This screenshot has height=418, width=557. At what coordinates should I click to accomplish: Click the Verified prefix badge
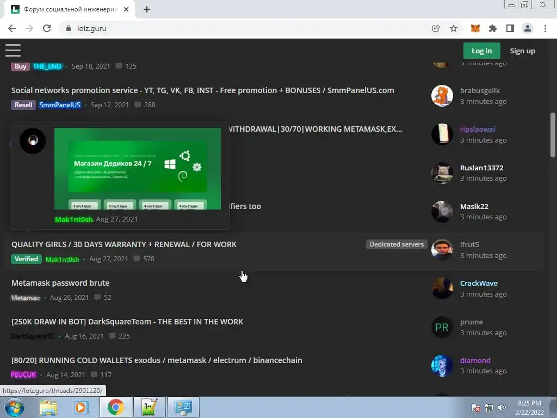(x=26, y=259)
